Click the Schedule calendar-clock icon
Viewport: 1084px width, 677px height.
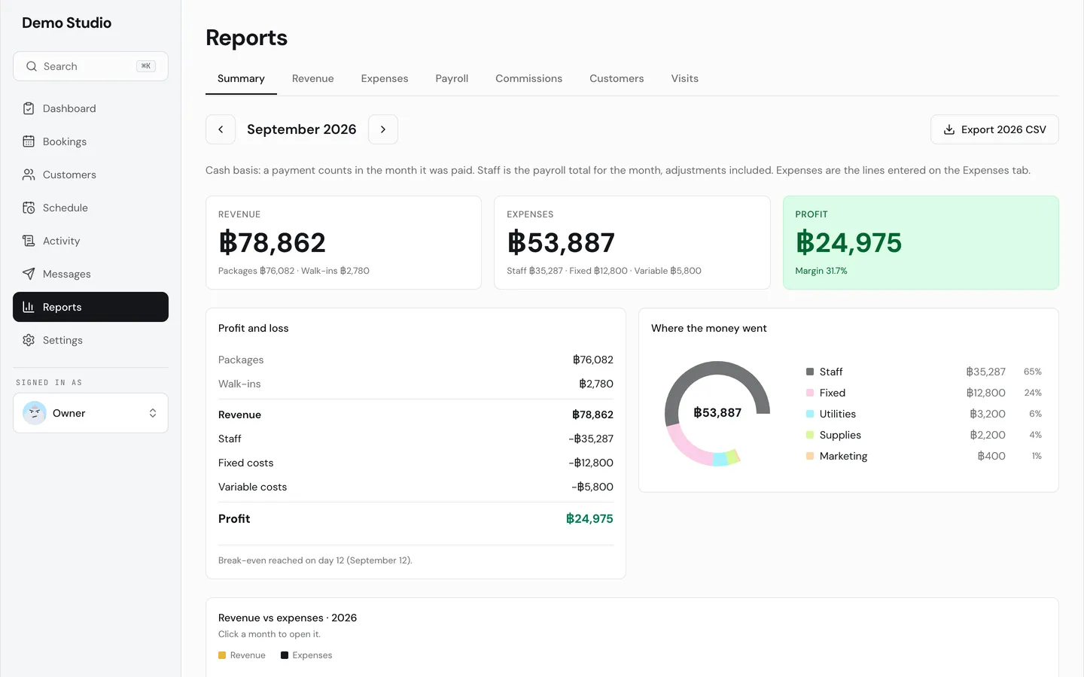(29, 208)
